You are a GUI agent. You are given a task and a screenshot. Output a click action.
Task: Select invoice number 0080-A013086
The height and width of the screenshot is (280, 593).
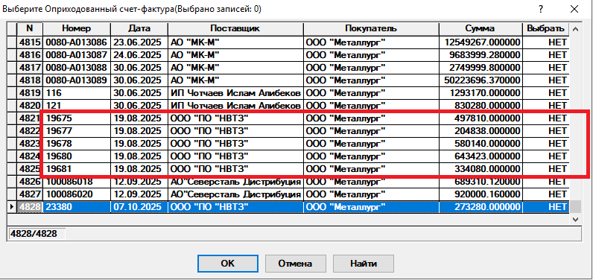click(77, 42)
